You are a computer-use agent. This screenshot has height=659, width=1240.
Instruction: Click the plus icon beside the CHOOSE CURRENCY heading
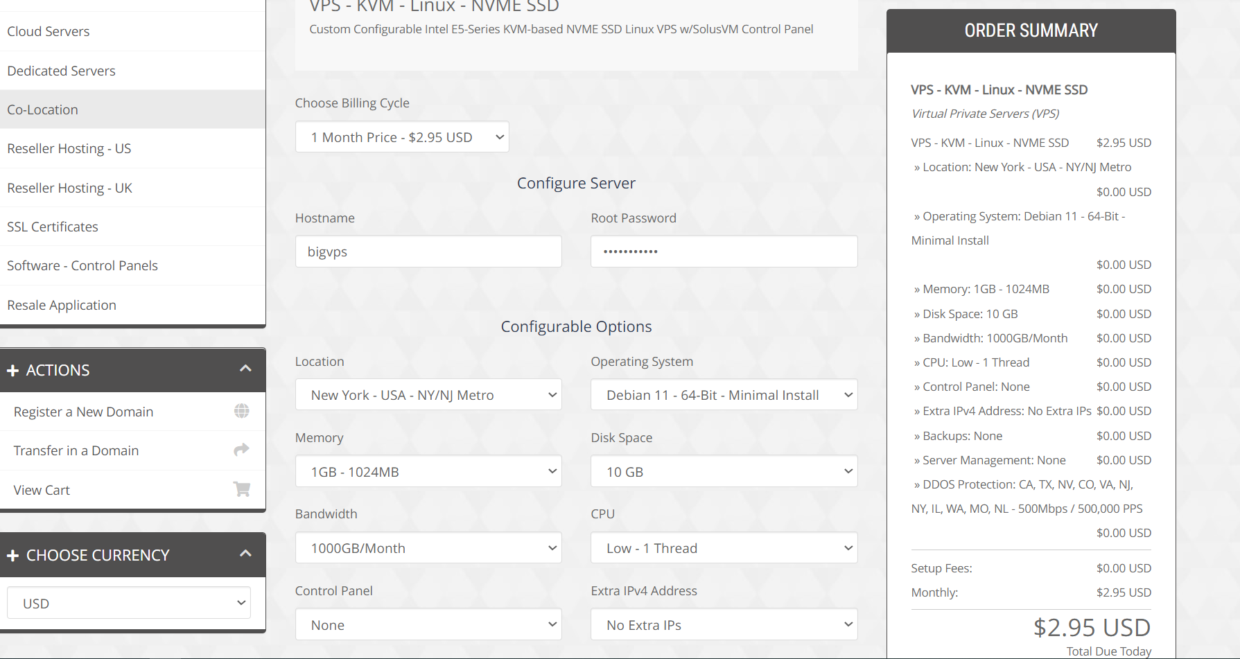pos(12,556)
